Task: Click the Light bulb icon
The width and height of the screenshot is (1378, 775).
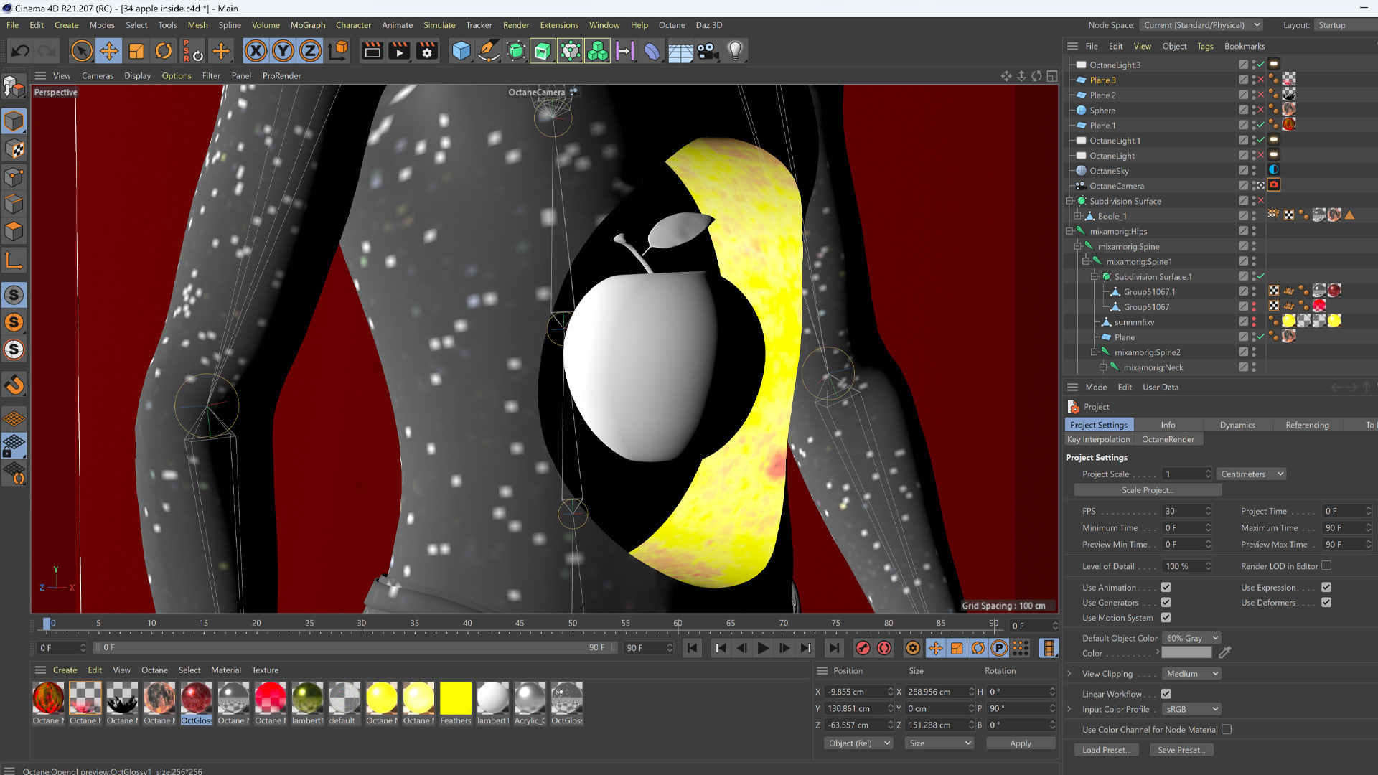Action: [x=735, y=51]
